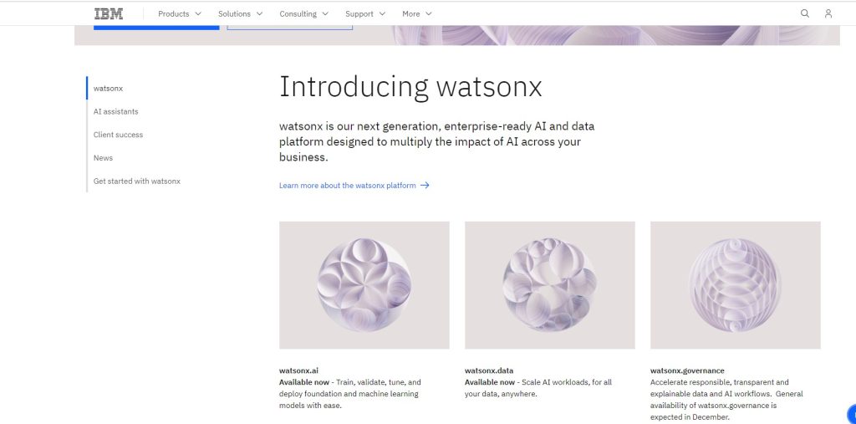This screenshot has width=856, height=424.
Task: Expand the Consulting dropdown menu
Action: pos(304,13)
